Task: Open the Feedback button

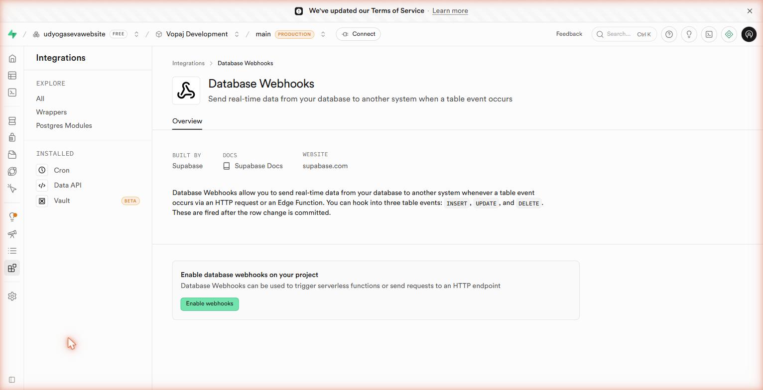Action: click(x=569, y=34)
